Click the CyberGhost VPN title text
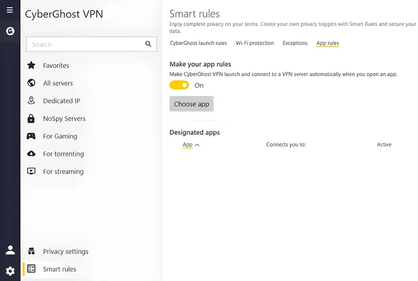Image resolution: width=418 pixels, height=281 pixels. (64, 14)
